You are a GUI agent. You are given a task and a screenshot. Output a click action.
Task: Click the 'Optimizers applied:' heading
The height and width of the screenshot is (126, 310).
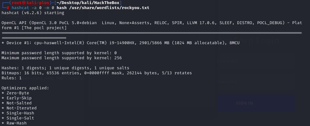[x=25, y=88]
